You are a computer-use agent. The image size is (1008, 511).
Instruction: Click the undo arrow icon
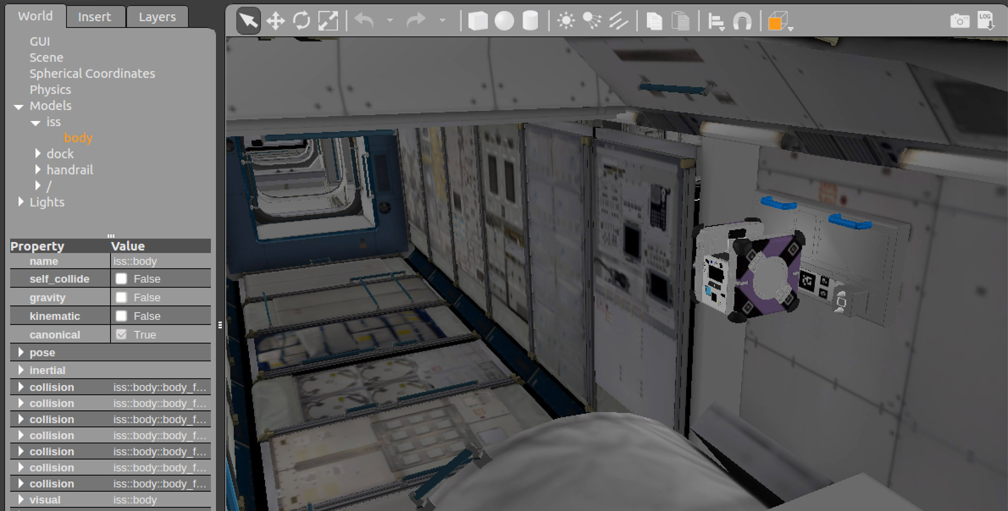pyautogui.click(x=364, y=20)
